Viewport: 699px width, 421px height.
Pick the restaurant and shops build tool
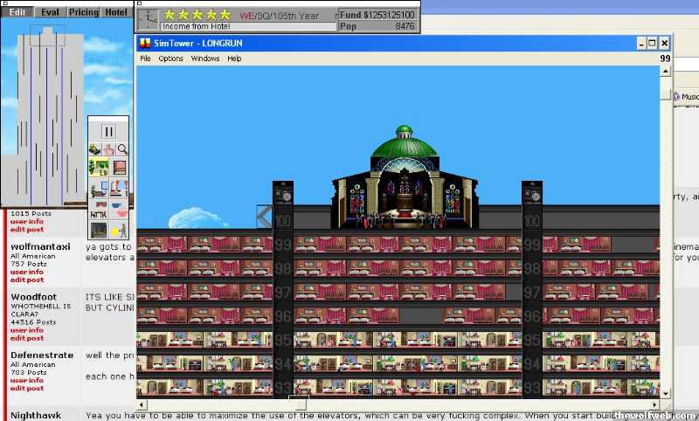point(119,210)
